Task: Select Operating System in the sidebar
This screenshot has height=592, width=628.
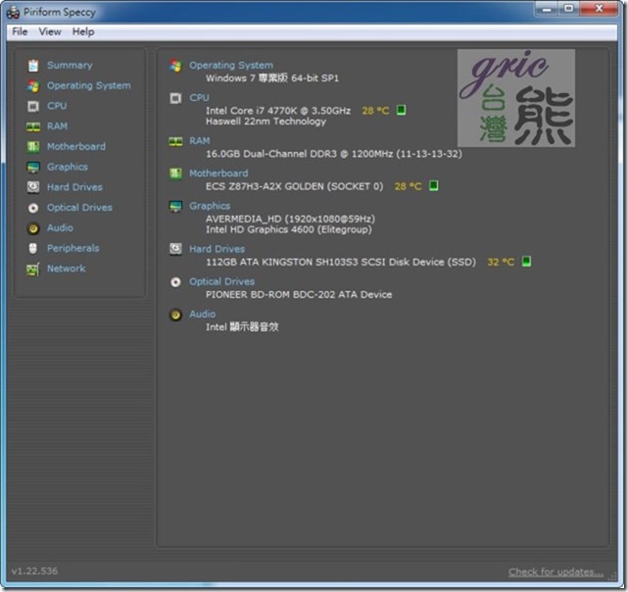Action: 89,86
